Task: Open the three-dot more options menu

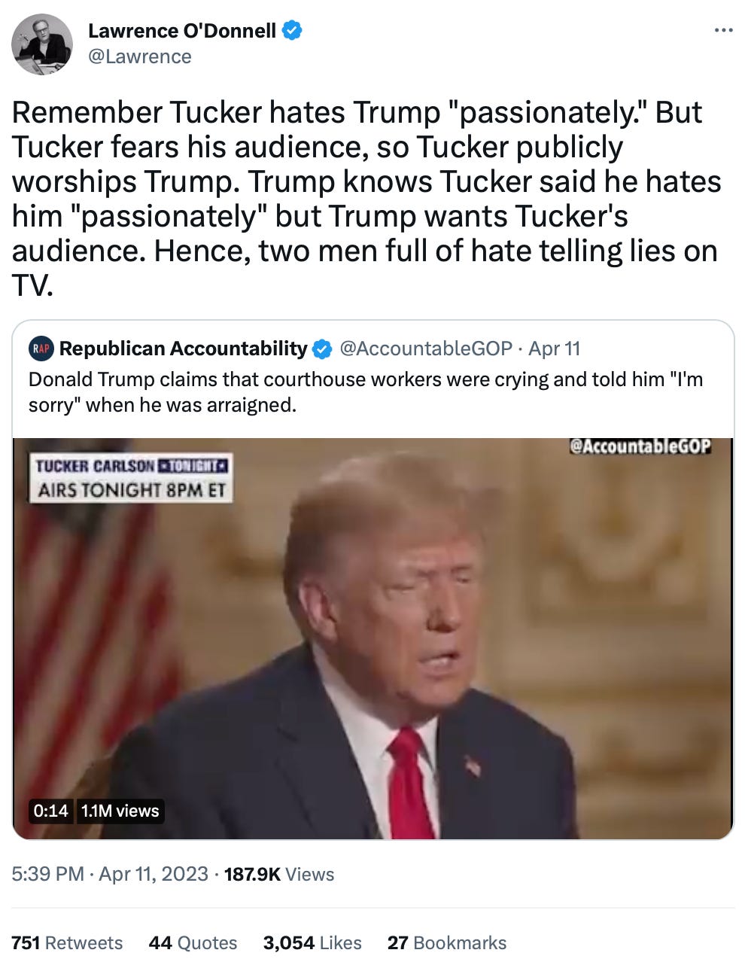Action: [722, 30]
